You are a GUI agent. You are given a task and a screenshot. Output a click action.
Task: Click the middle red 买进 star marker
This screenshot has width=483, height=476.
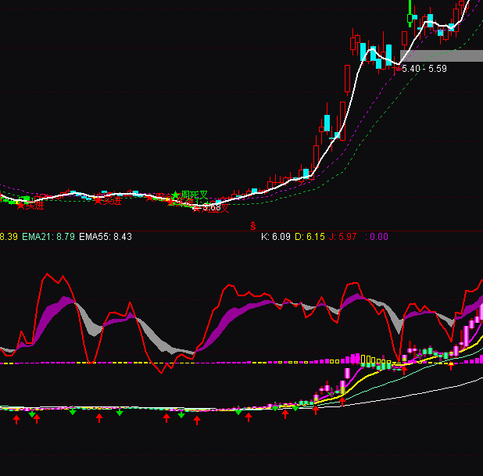point(99,201)
